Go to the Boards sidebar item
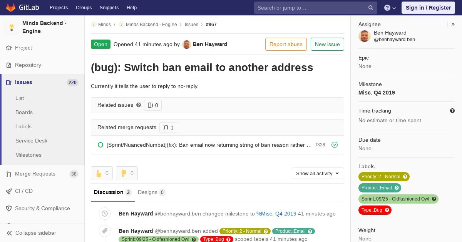Image resolution: width=462 pixels, height=242 pixels. pyautogui.click(x=24, y=112)
